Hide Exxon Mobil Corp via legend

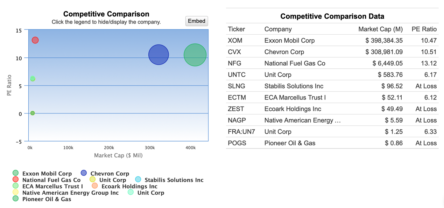[x=42, y=173]
